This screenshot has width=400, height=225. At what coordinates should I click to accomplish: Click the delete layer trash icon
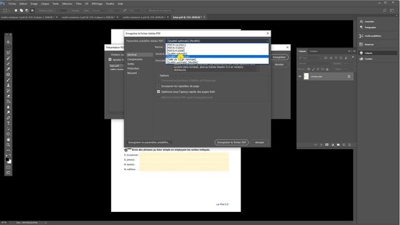[x=349, y=144]
